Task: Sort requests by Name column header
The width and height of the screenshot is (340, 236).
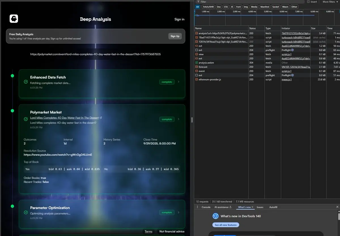Action: click(x=221, y=28)
